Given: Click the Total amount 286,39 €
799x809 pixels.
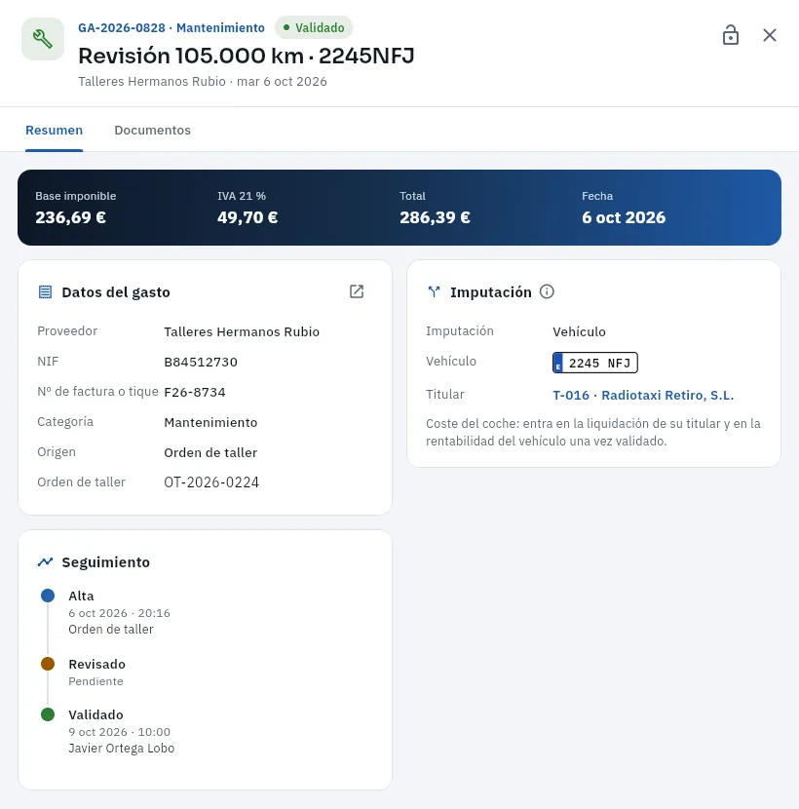Looking at the screenshot, I should pos(435,217).
